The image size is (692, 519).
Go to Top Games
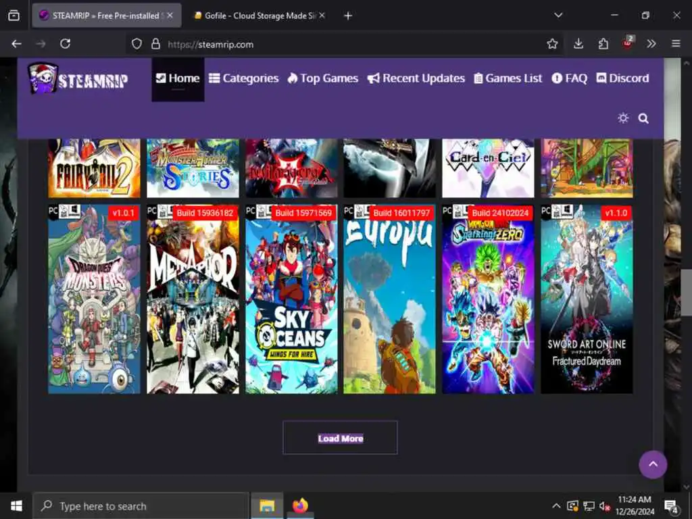point(322,78)
